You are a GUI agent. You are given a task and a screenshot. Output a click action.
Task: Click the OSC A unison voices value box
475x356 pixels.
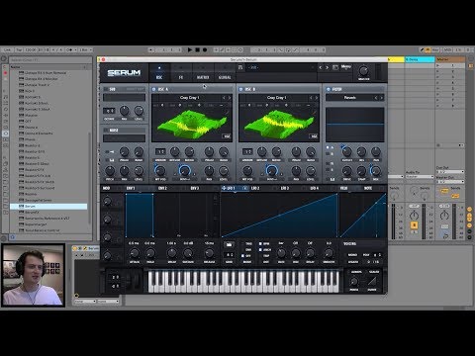point(160,151)
